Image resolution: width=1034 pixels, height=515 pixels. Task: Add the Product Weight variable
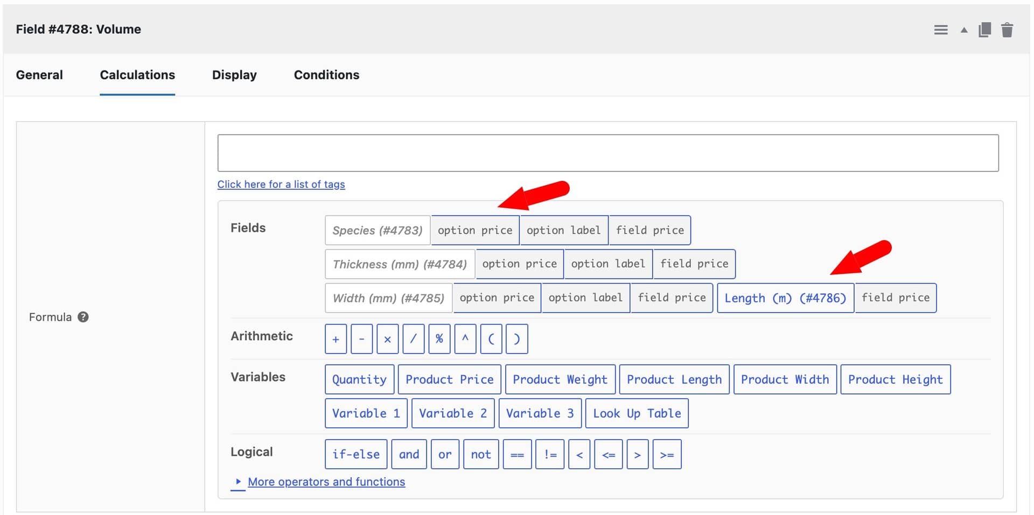click(x=560, y=379)
